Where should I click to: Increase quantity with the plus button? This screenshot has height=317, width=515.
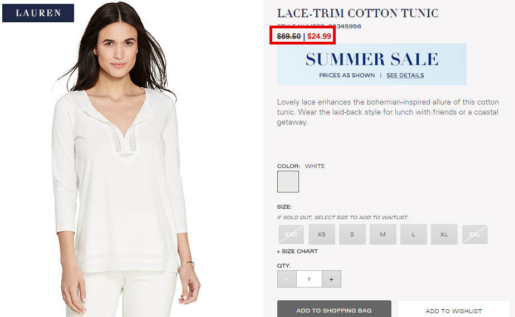[x=331, y=279]
